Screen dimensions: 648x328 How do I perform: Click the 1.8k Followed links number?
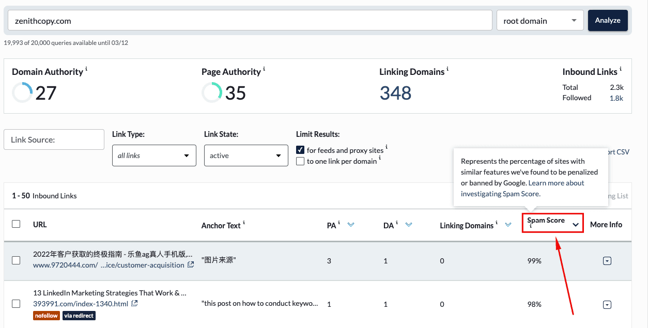[616, 98]
